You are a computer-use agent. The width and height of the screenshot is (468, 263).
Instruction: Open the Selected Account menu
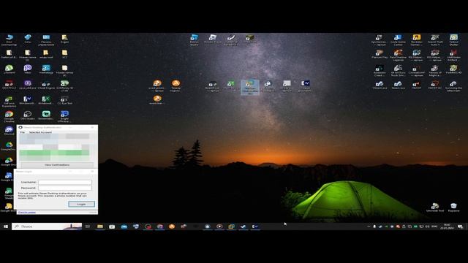coord(40,132)
